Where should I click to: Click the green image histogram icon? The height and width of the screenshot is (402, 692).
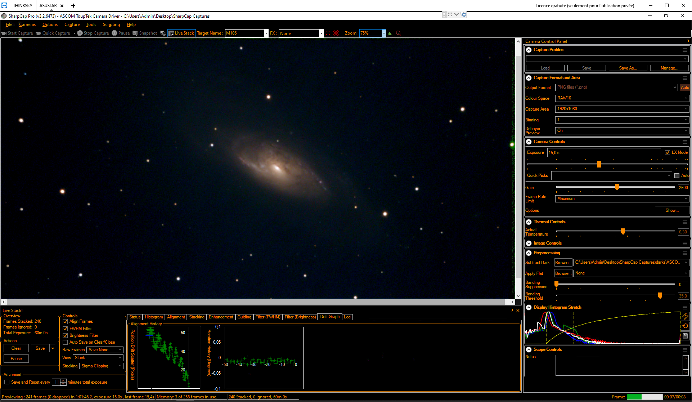point(391,33)
